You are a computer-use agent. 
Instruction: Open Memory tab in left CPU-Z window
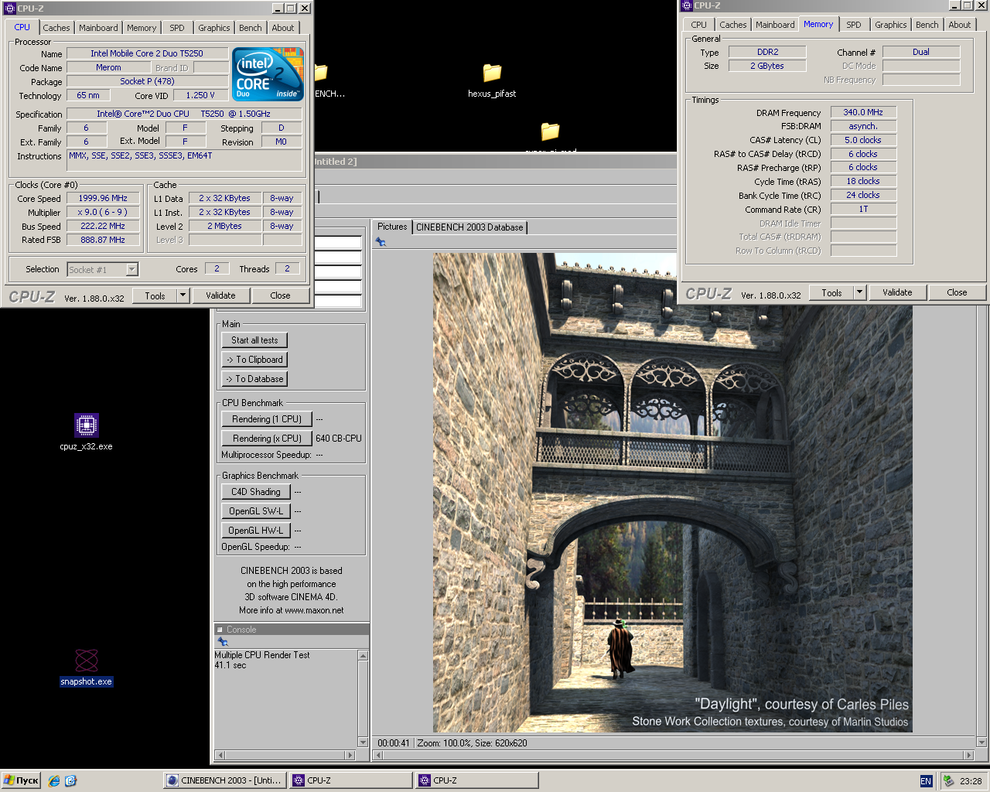[x=142, y=28]
